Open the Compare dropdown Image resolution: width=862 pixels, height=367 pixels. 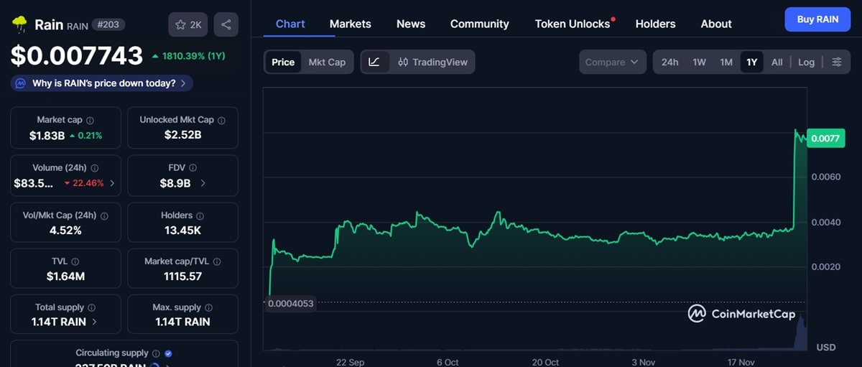point(611,62)
